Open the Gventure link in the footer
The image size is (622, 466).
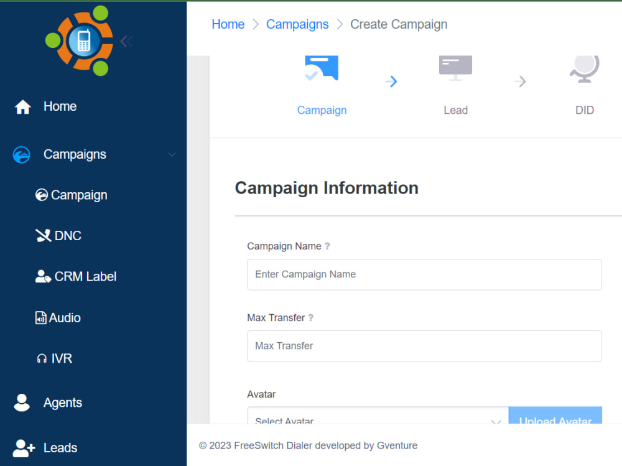(x=397, y=445)
